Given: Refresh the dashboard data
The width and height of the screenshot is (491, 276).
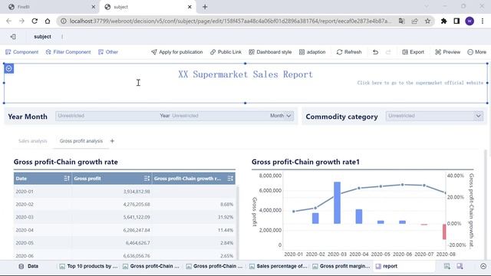Looking at the screenshot, I should pos(349,52).
